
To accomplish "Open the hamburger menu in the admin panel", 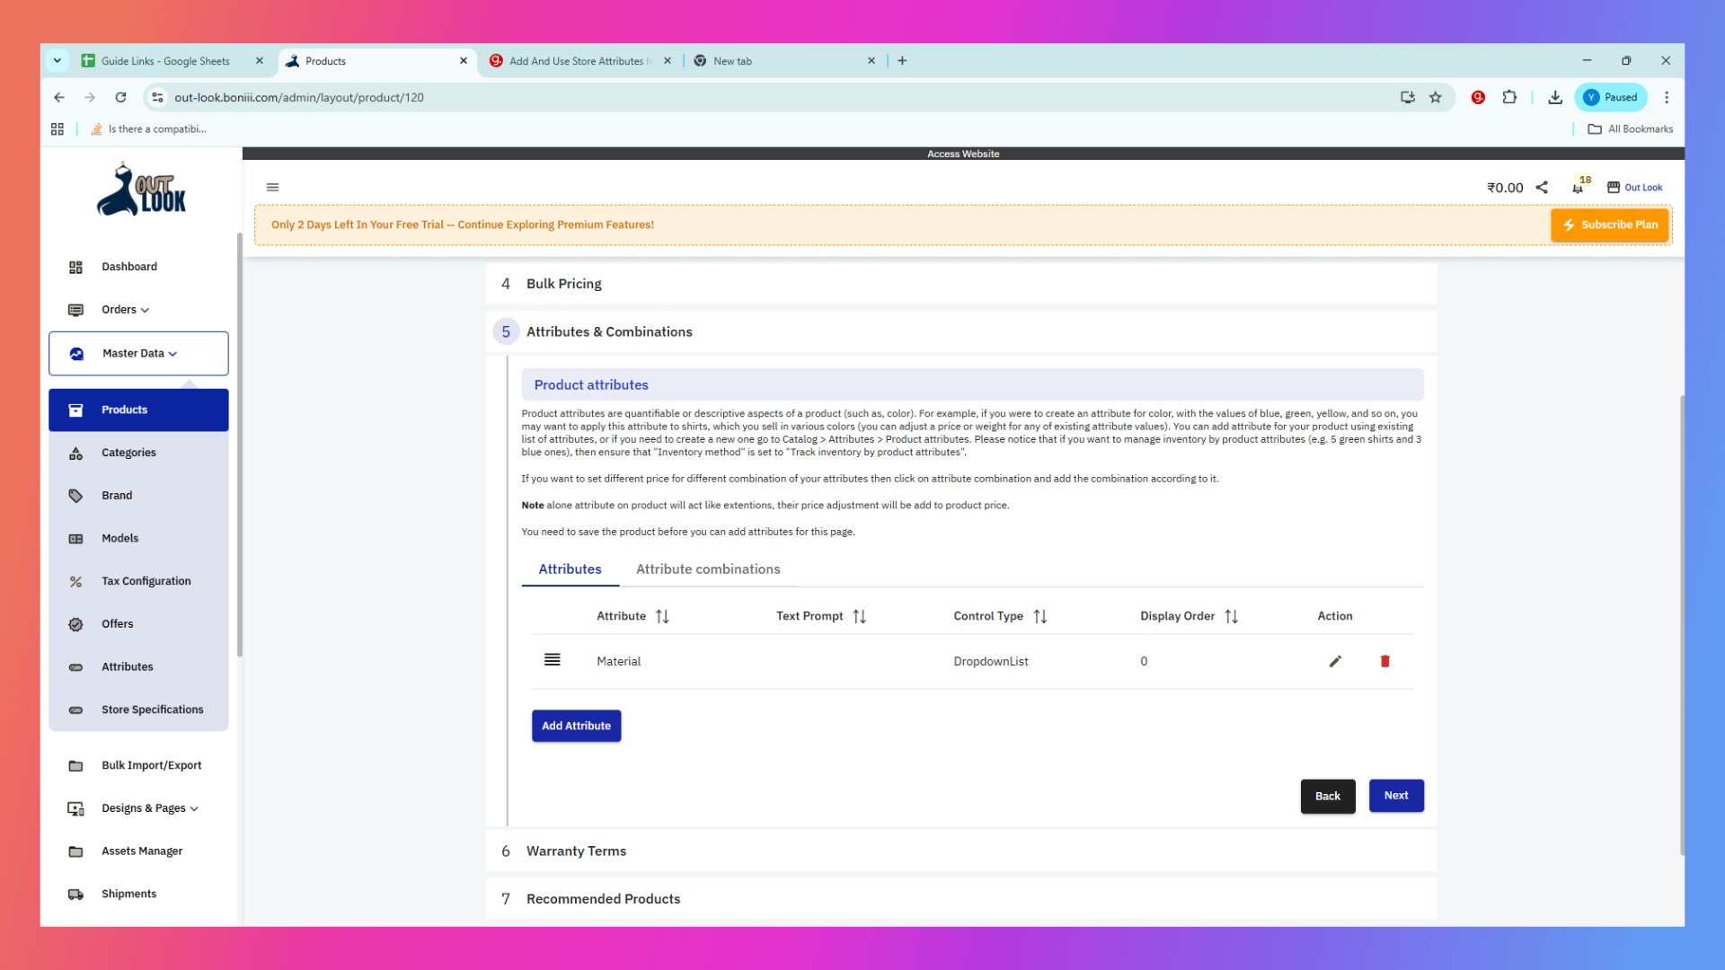I will tap(273, 187).
